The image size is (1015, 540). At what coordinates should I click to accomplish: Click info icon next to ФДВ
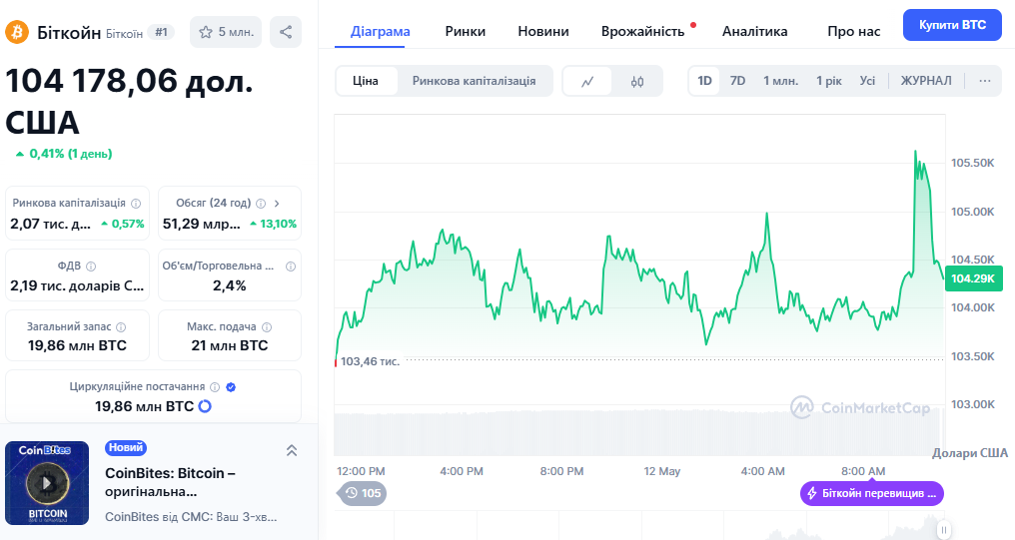[x=91, y=267]
